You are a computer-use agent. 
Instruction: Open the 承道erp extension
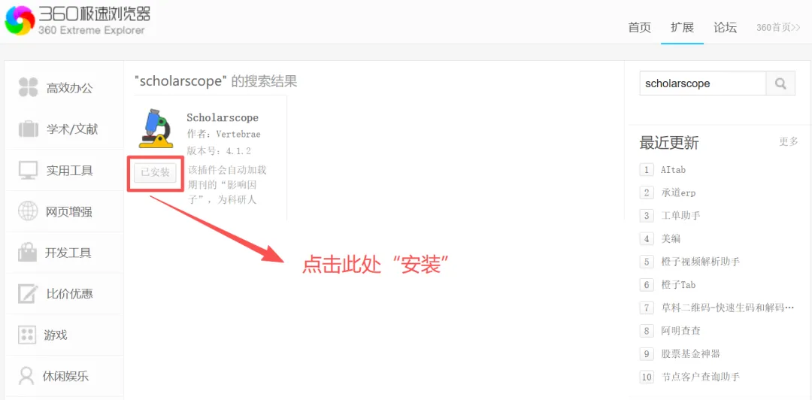[x=678, y=192]
